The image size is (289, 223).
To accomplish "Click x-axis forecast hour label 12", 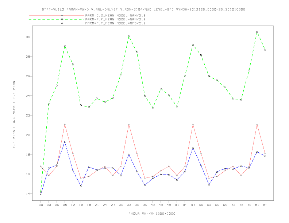I will pos(73,205).
